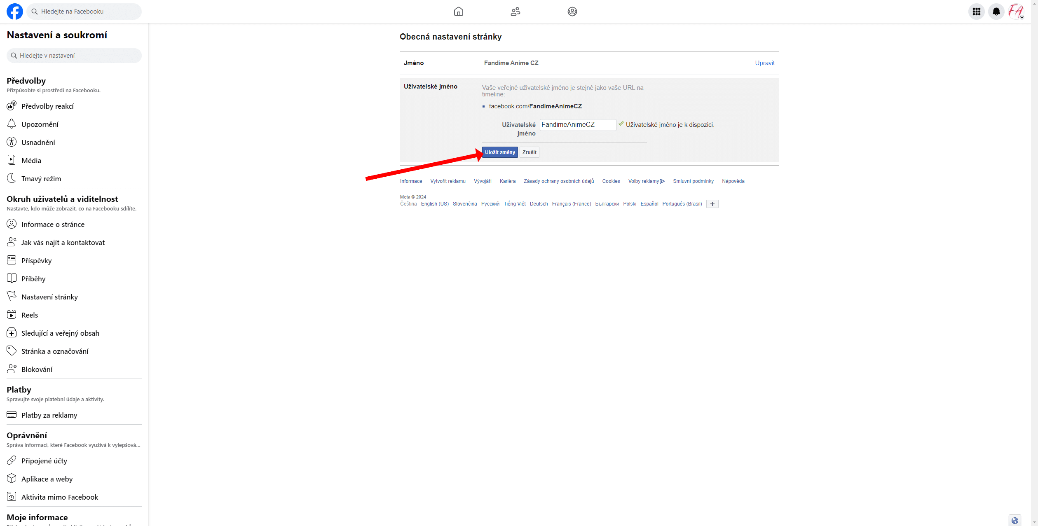Select Nastavení stránky in sidebar

49,297
